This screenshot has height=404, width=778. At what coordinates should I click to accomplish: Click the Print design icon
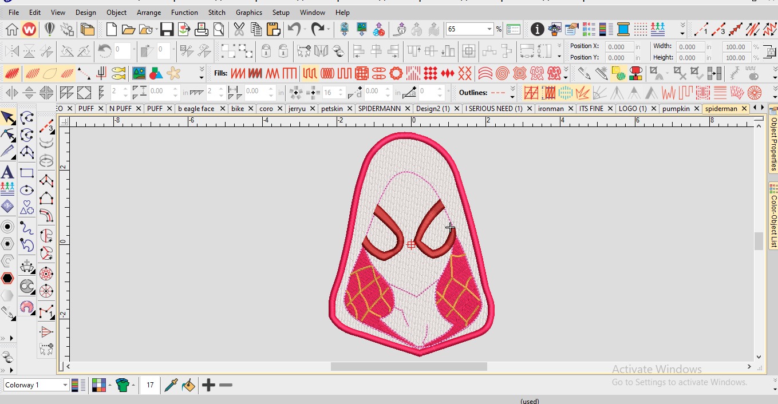[x=202, y=29]
